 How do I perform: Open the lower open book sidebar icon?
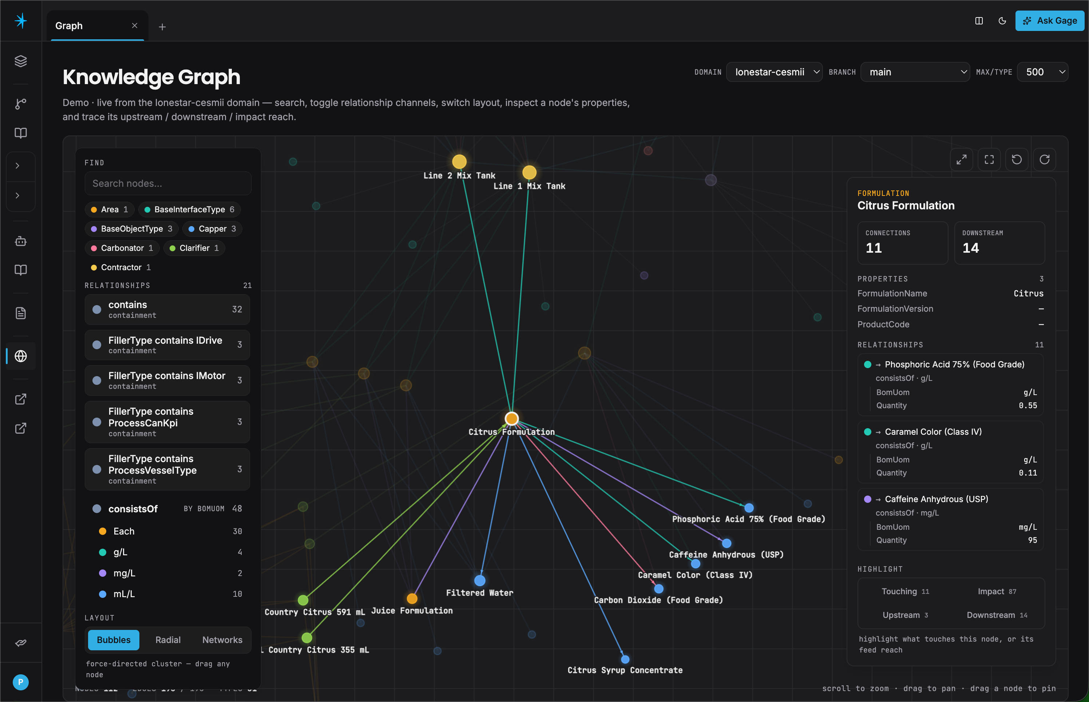(20, 270)
